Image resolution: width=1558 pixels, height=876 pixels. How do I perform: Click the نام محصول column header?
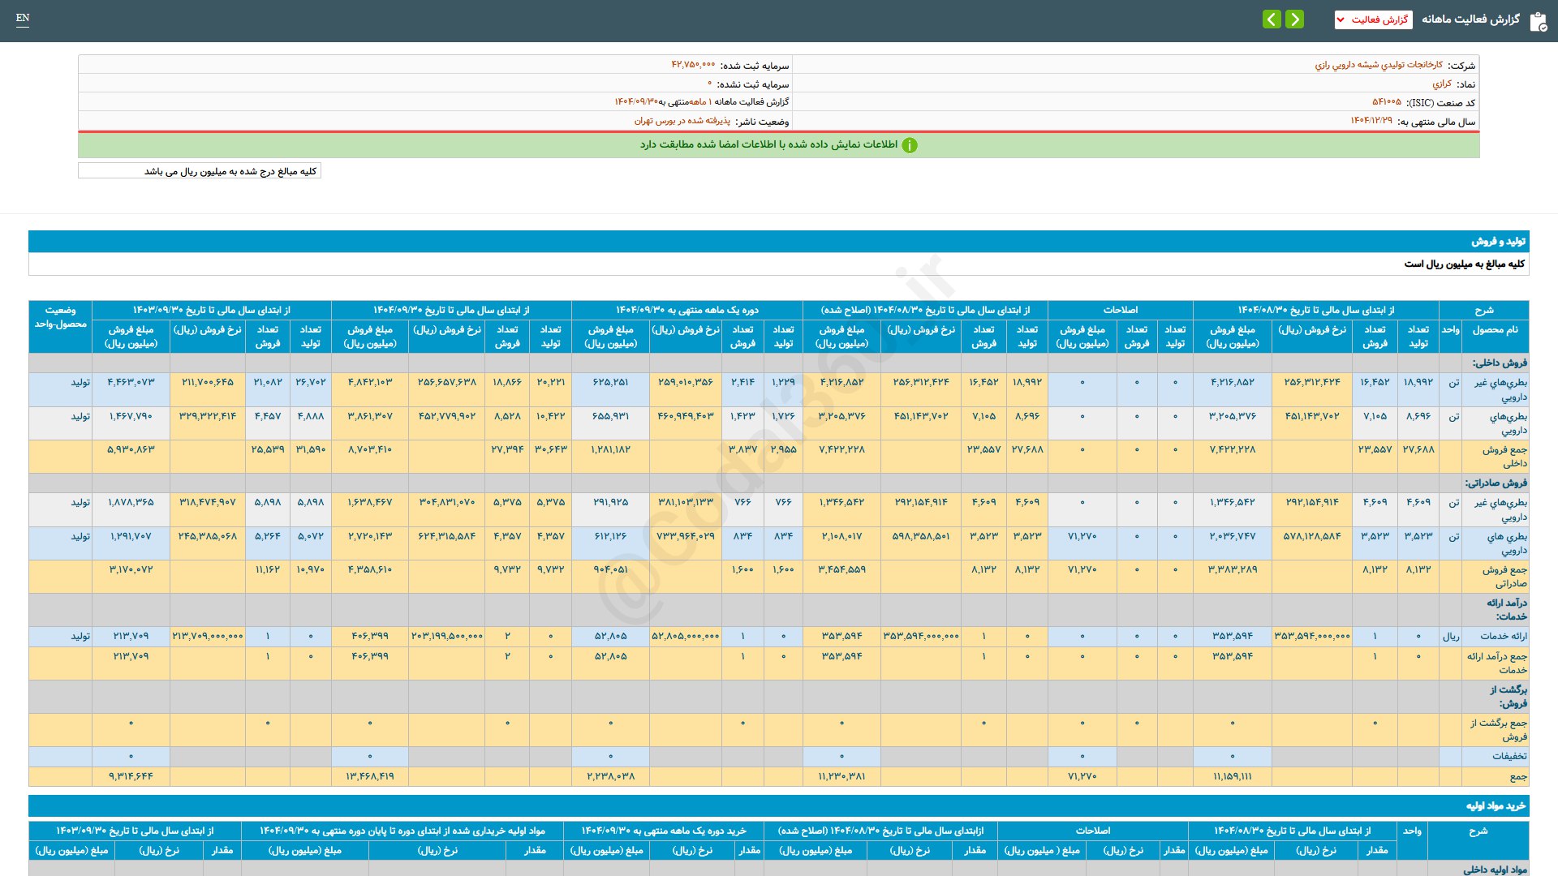(1495, 330)
